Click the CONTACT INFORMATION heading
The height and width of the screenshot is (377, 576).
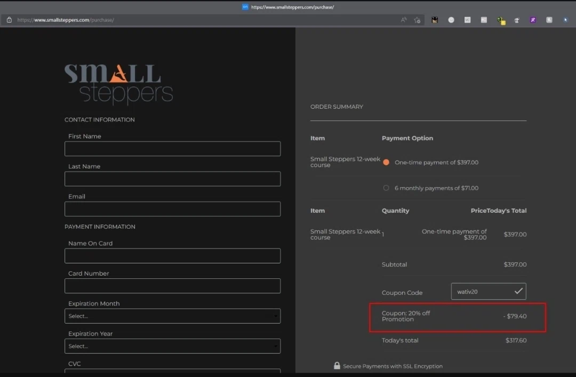pos(100,120)
